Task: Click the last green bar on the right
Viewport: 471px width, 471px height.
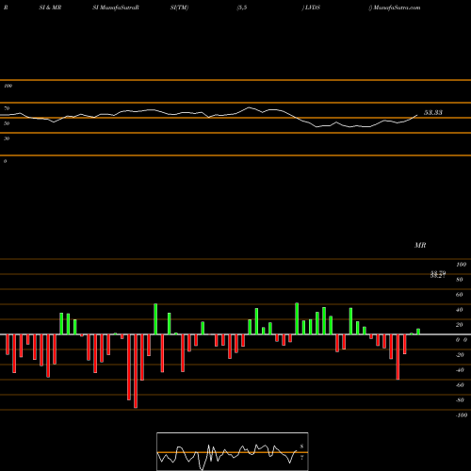Action: click(x=418, y=332)
